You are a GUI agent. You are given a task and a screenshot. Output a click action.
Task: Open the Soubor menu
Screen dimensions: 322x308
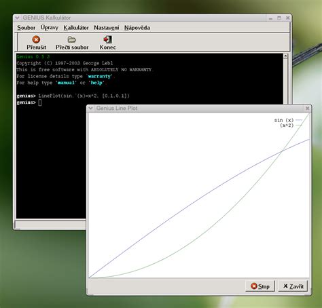(26, 28)
